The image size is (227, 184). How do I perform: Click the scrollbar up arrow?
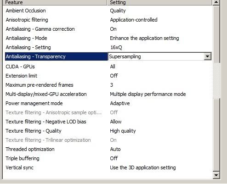click(x=216, y=2)
